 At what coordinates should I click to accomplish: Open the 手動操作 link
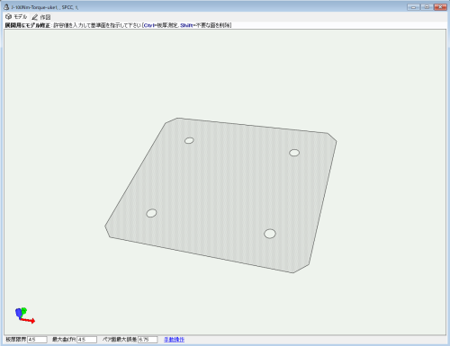point(174,340)
